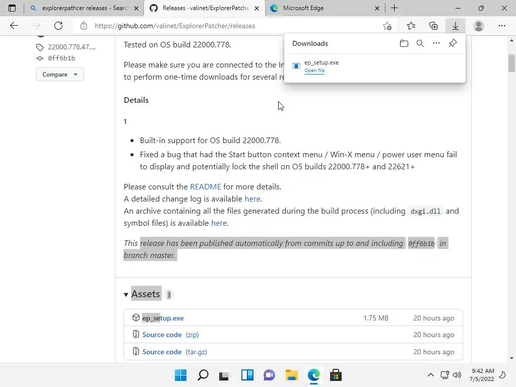This screenshot has width=516, height=387.
Task: Open Edge Settings and more menu
Action: (x=501, y=26)
